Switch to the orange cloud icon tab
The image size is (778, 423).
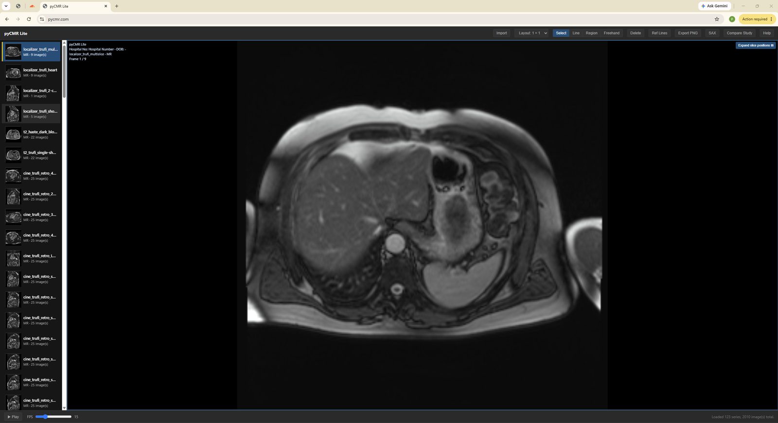tap(32, 6)
